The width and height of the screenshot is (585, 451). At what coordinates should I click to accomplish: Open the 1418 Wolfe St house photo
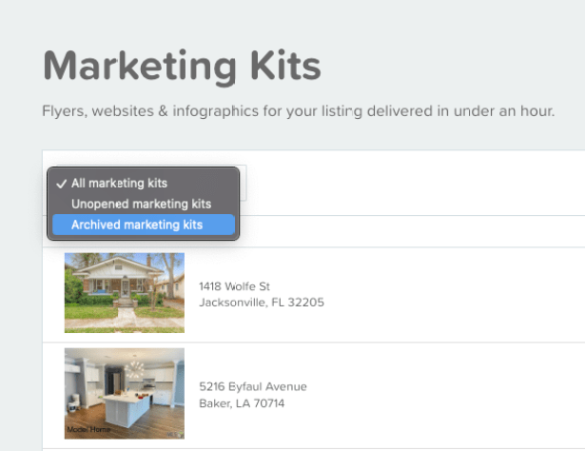pyautogui.click(x=125, y=293)
